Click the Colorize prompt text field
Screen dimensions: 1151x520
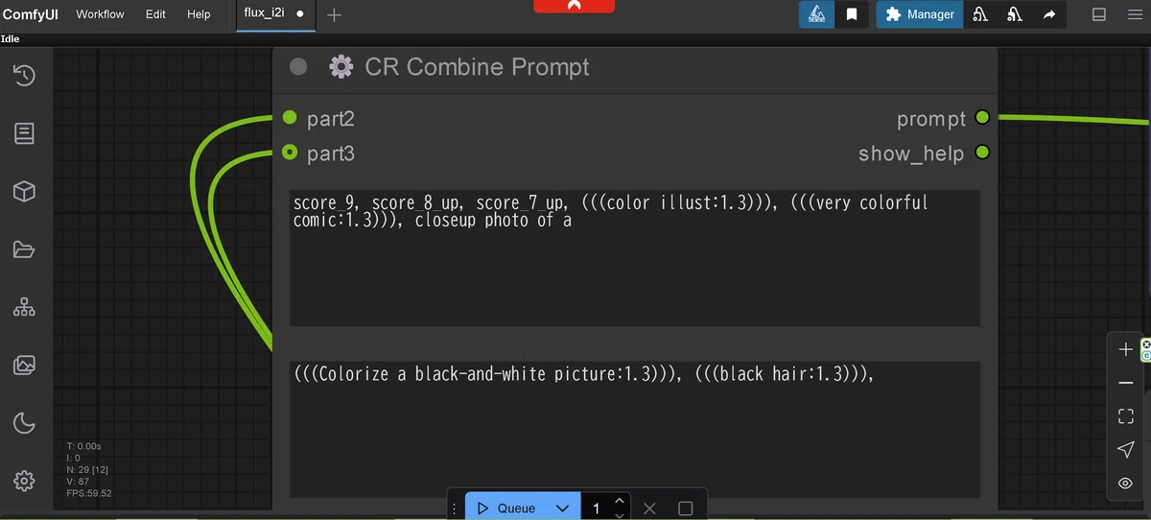click(635, 429)
